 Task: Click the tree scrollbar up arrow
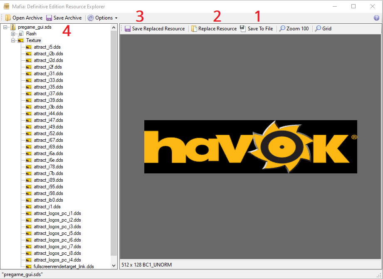point(114,27)
